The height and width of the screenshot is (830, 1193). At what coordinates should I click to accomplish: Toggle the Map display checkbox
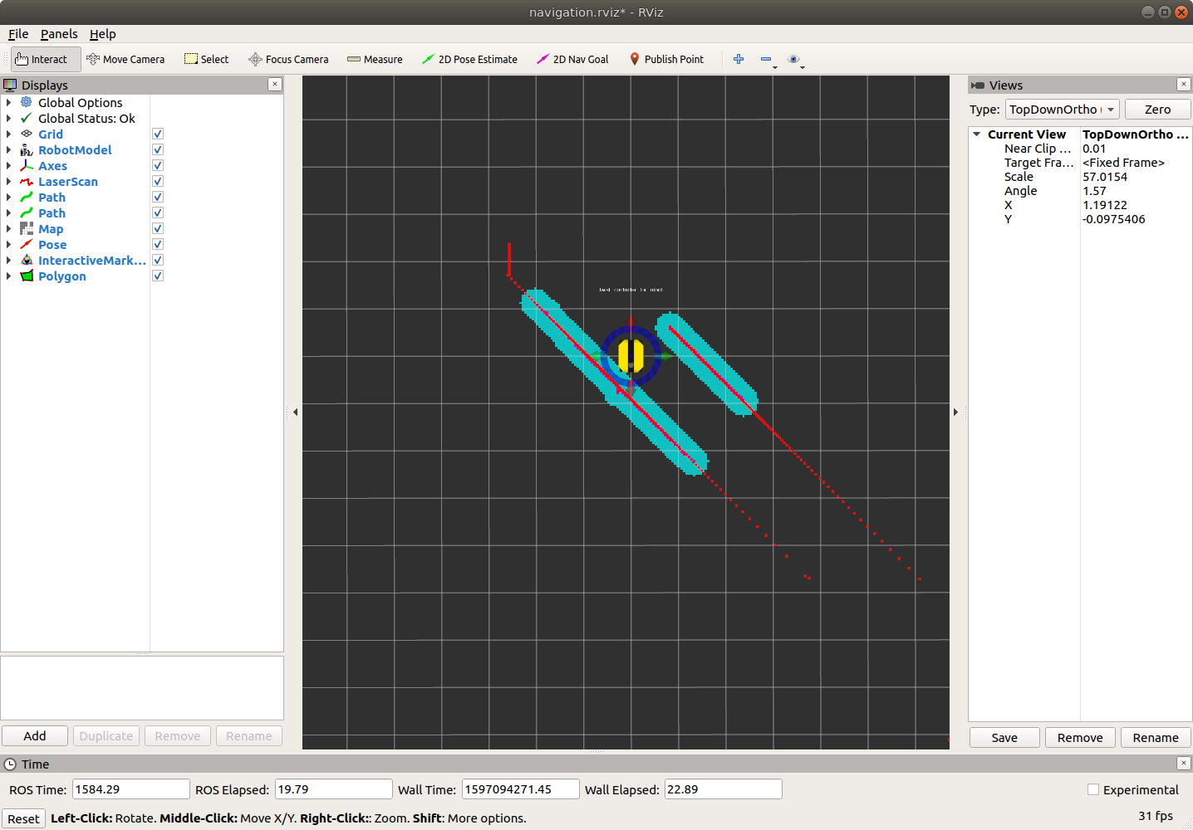click(x=158, y=229)
